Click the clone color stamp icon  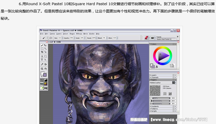(x=157, y=67)
